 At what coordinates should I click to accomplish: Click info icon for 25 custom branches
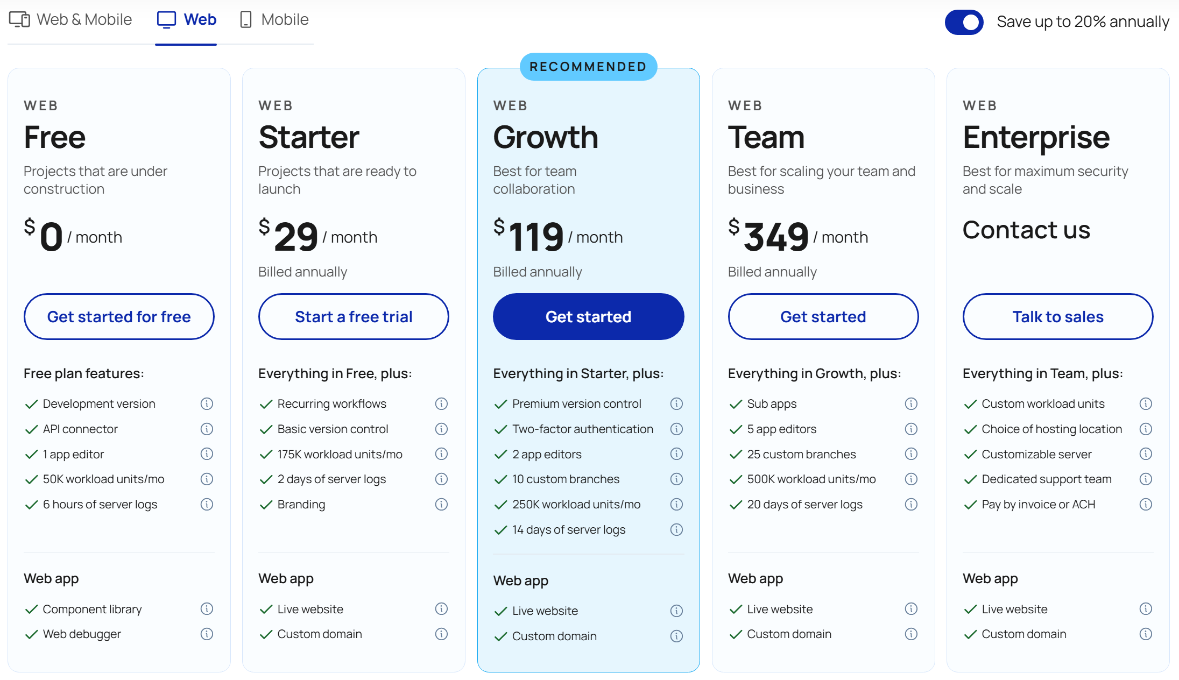click(911, 454)
